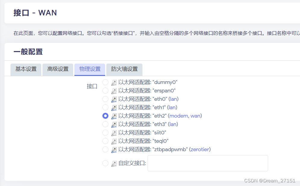
Task: Click the adapter icon beside eth2
Action: pyautogui.click(x=114, y=116)
